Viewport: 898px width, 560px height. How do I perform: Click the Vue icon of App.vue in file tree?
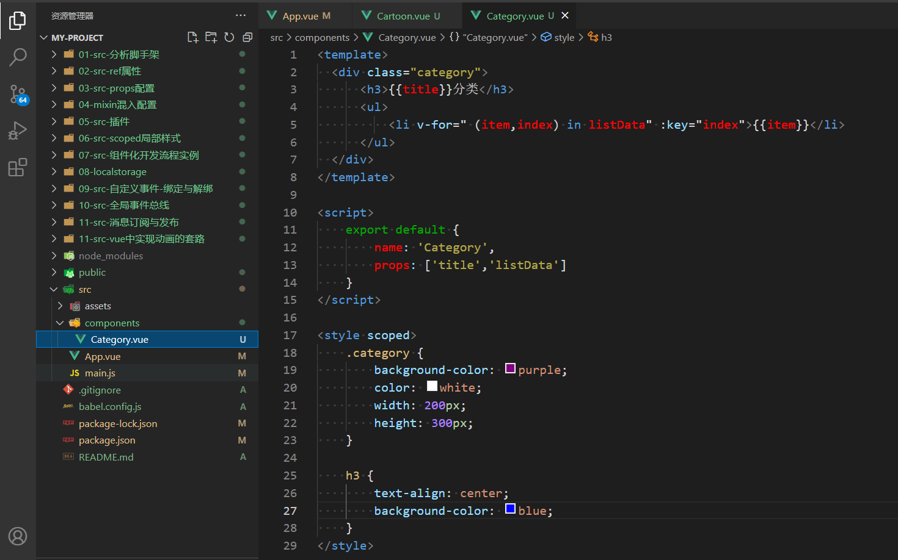tap(75, 356)
